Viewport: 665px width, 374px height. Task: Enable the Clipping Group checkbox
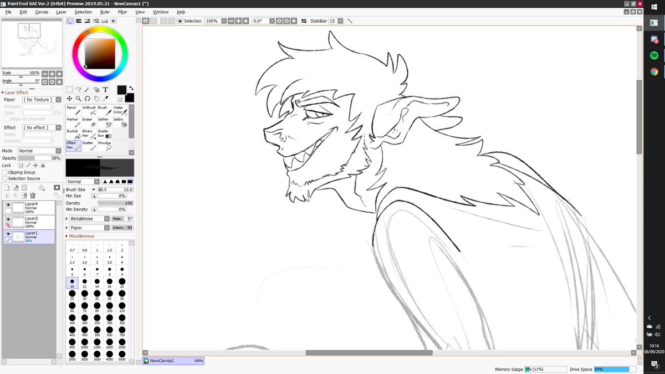pos(5,172)
